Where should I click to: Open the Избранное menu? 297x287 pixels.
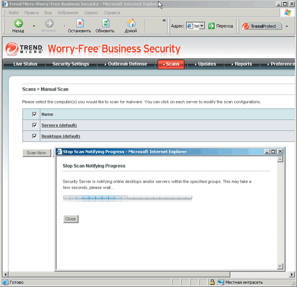tap(68, 13)
